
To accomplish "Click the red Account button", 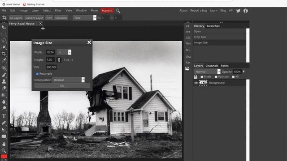I will (107, 11).
